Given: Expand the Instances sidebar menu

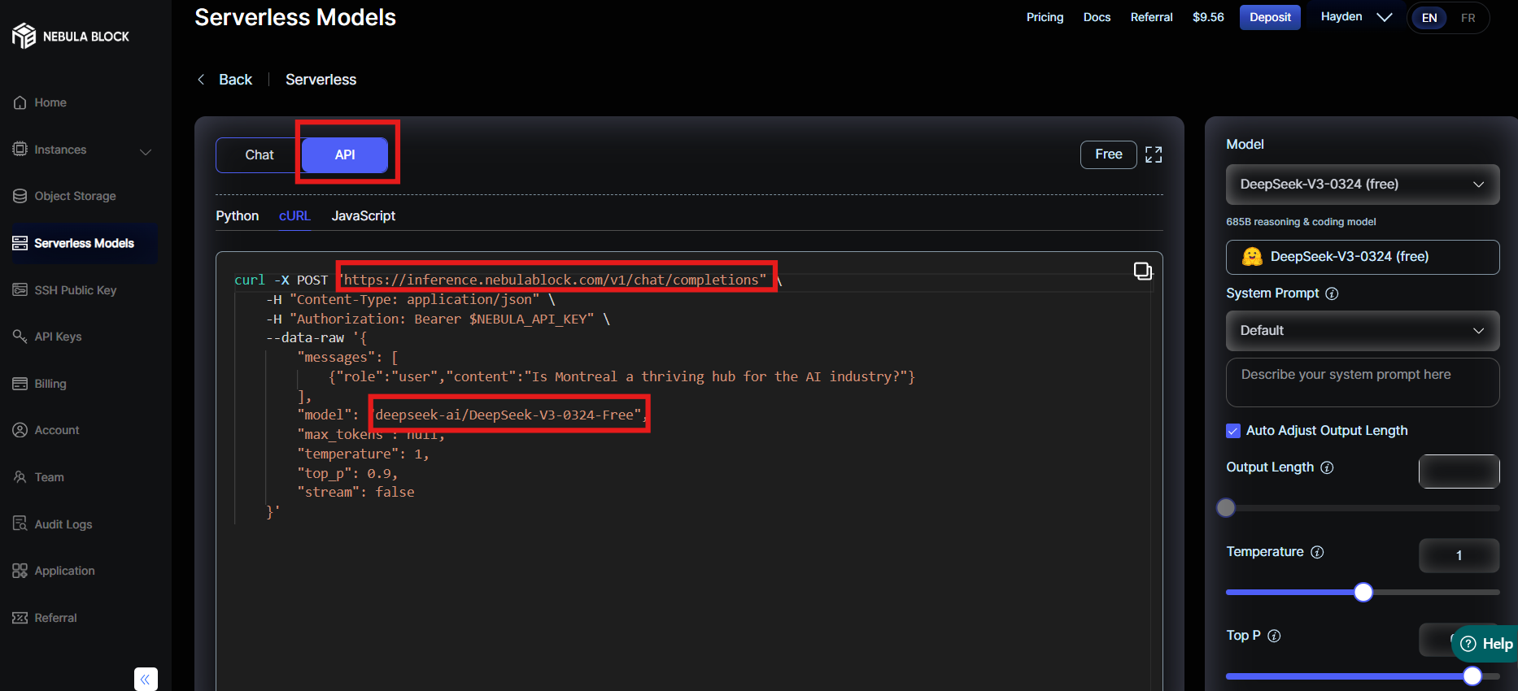Looking at the screenshot, I should pyautogui.click(x=146, y=151).
